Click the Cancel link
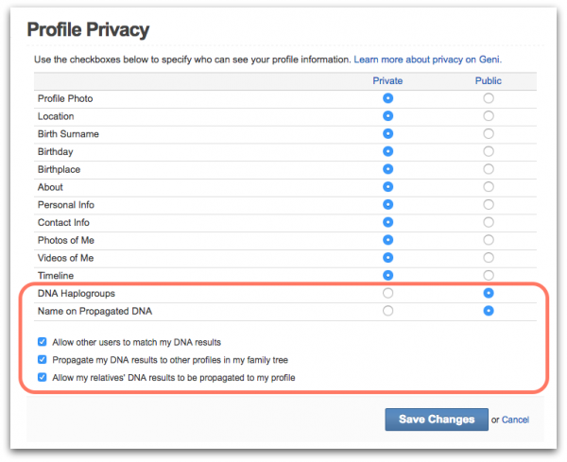This screenshot has height=462, width=567. click(515, 419)
